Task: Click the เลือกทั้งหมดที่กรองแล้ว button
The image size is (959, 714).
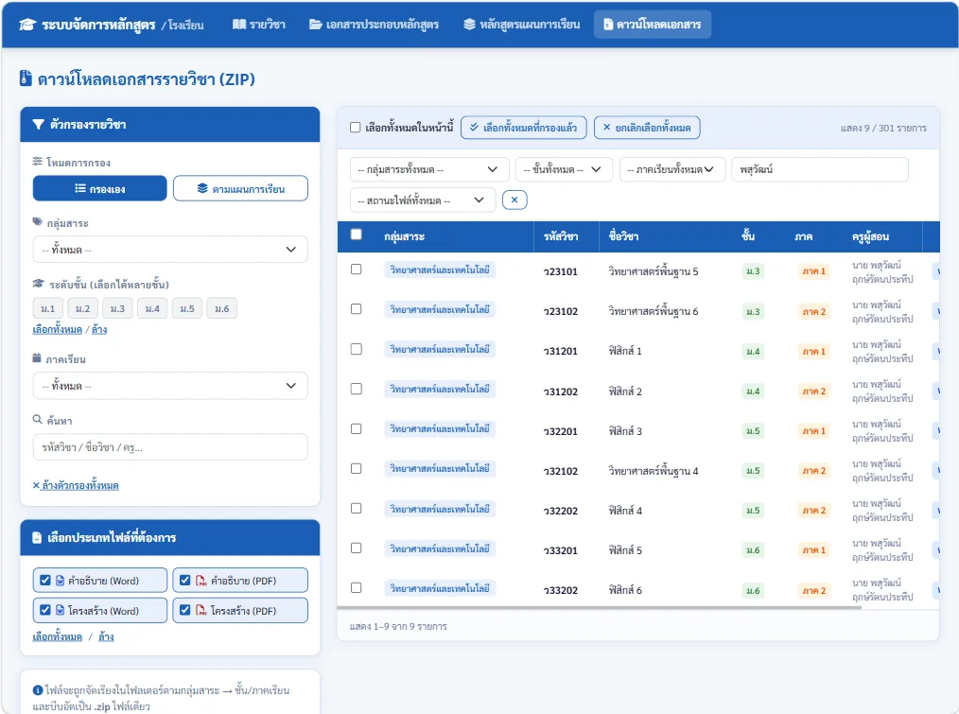Action: (524, 128)
